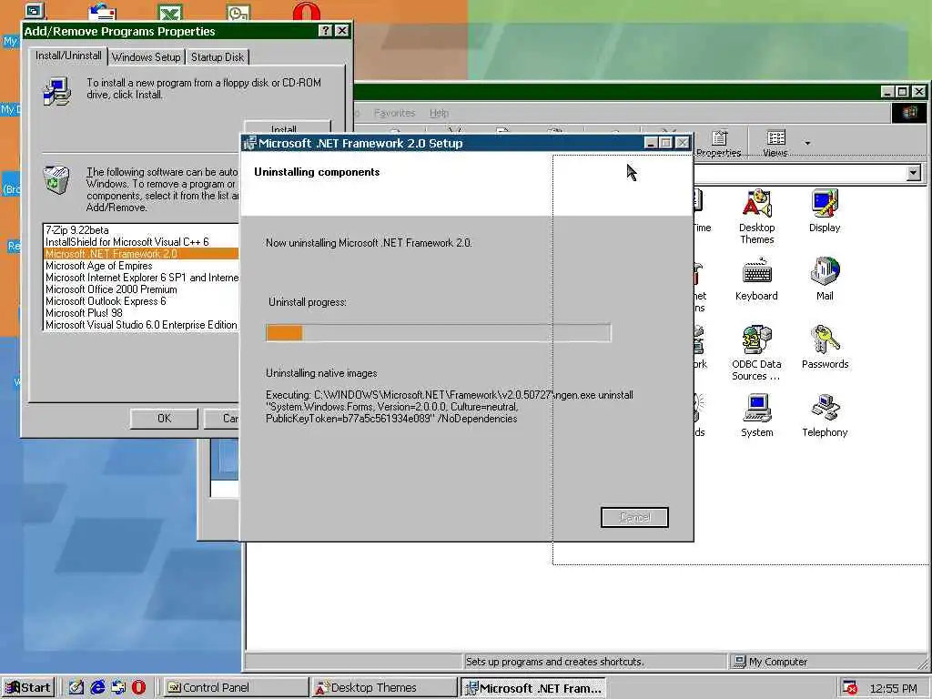Viewport: 932px width, 699px height.
Task: Click Cancel in .NET Framework Setup
Action: tap(634, 517)
